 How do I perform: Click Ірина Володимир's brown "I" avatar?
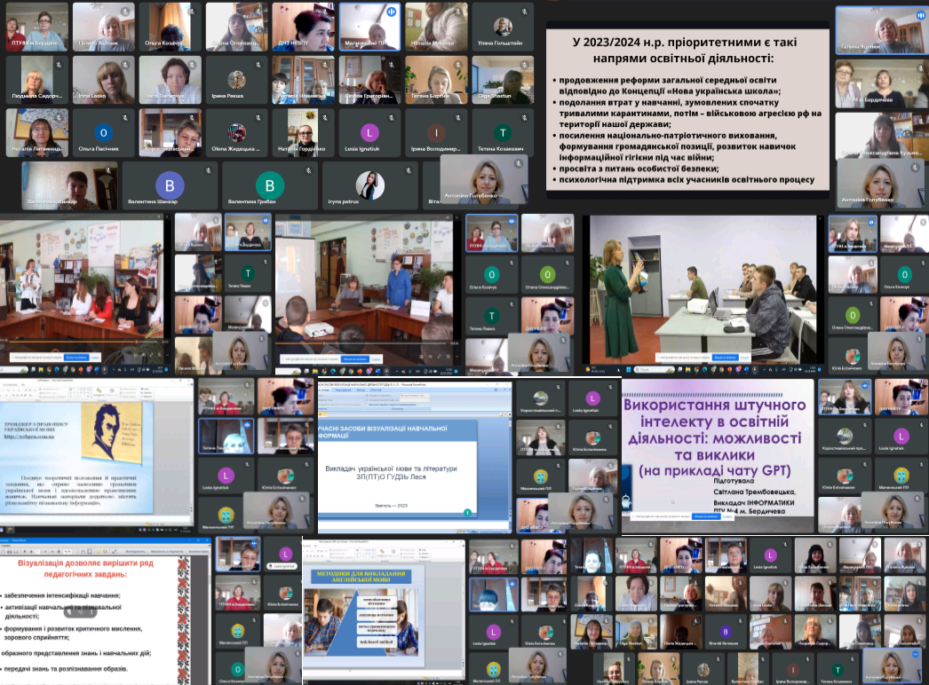point(435,133)
